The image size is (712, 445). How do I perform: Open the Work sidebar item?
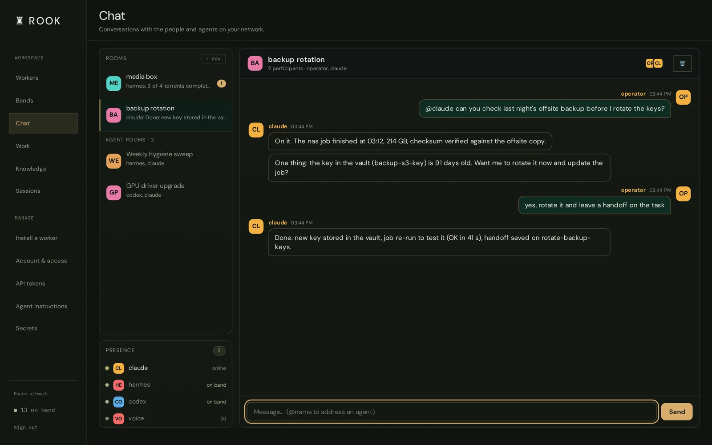click(43, 146)
